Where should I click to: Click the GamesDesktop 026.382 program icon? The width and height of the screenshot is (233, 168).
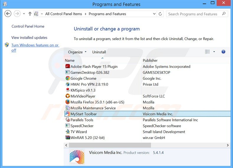(x=68, y=72)
